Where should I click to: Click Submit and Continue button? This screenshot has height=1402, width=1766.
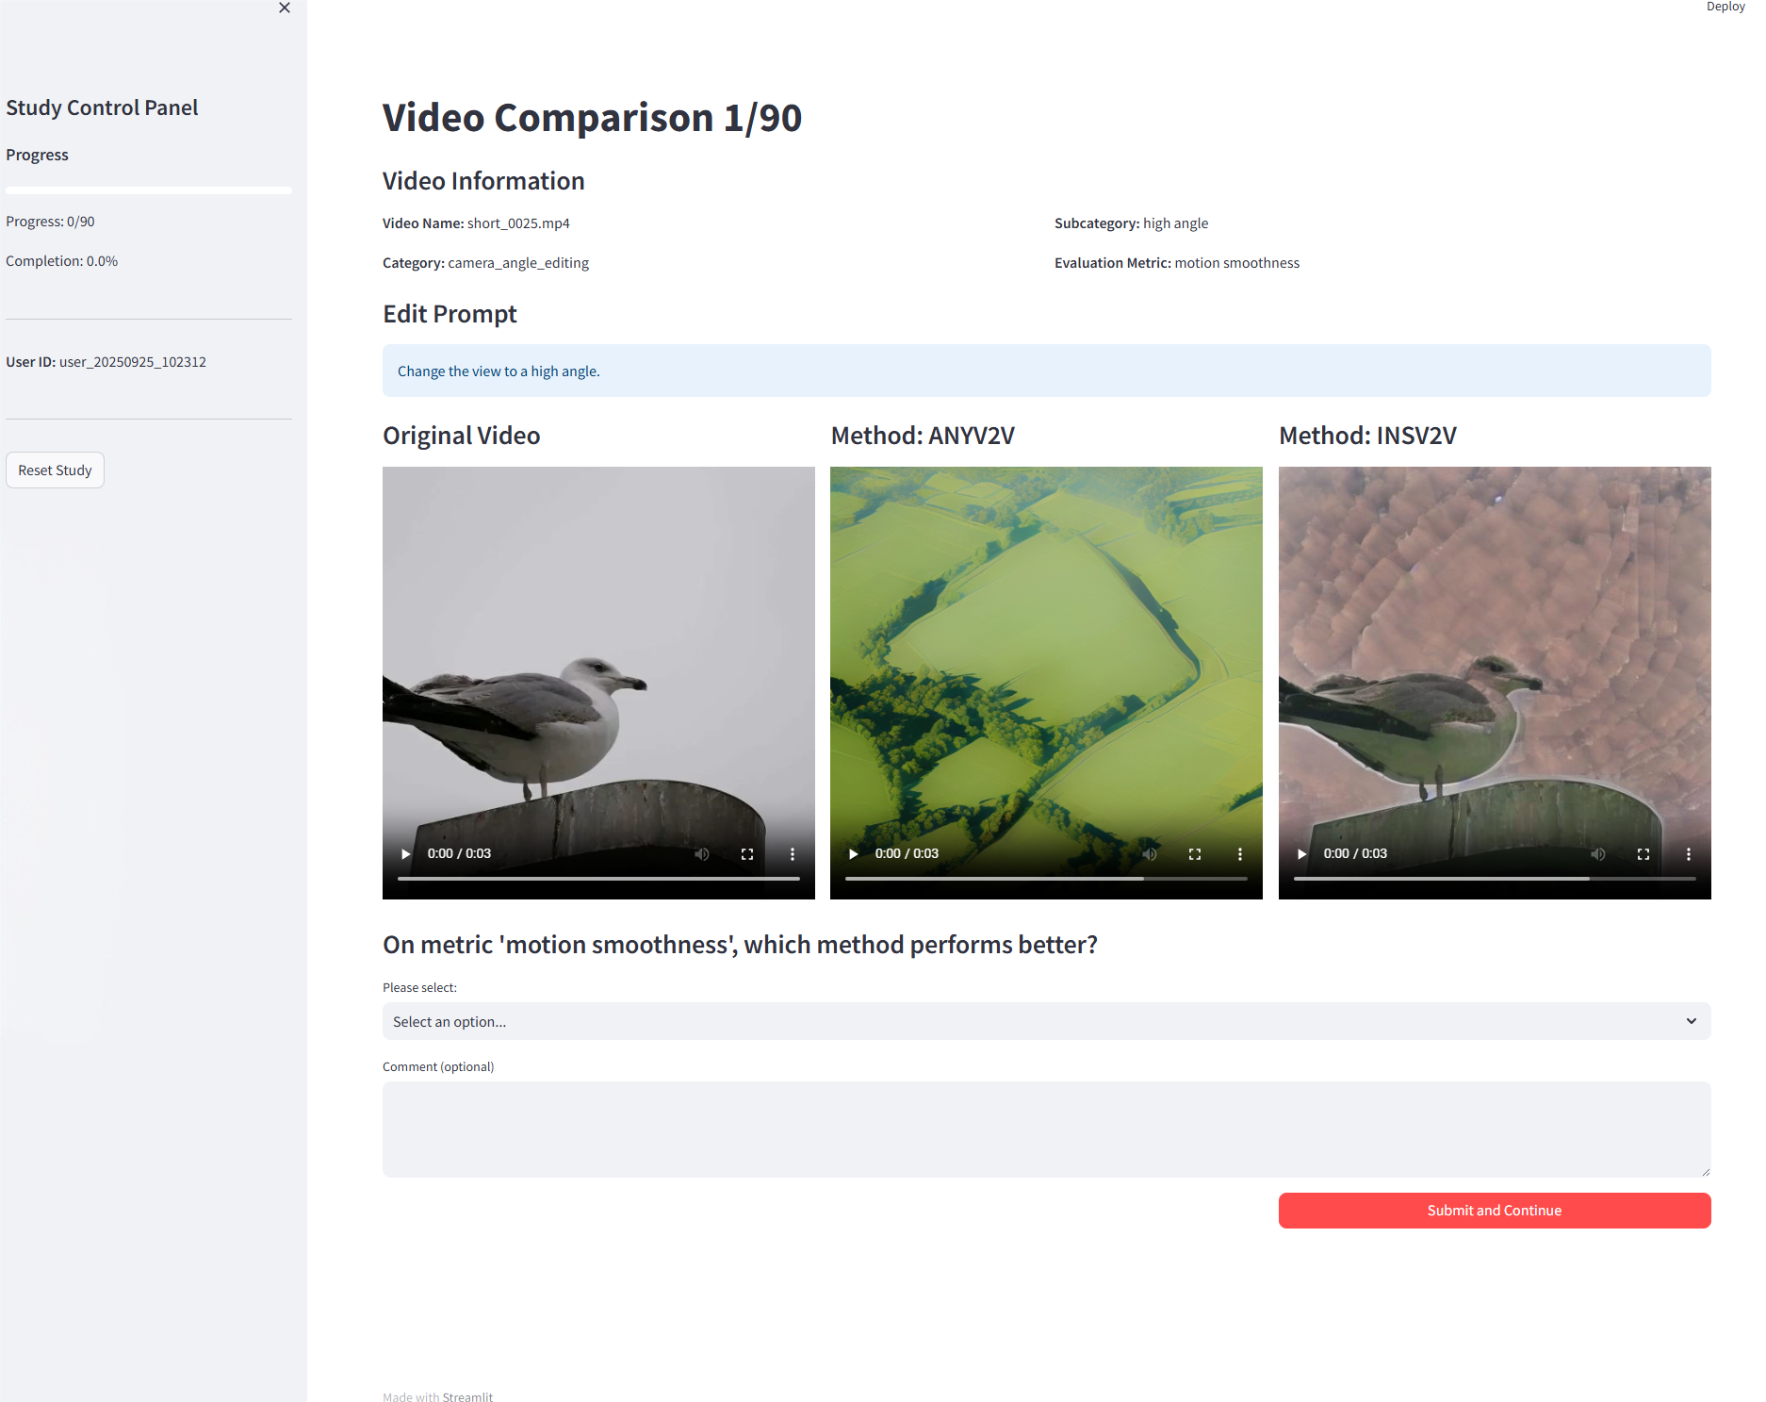[x=1494, y=1211]
